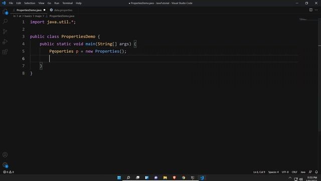Split the editor to the right
The image size is (321, 181).
[x=311, y=10]
